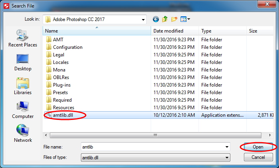Click the 10/12/2016 2:10 AM date cell

174,115
